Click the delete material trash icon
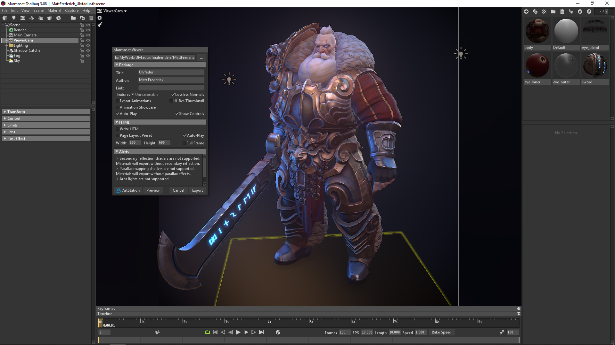Viewport: 615px width, 345px height. [x=562, y=11]
